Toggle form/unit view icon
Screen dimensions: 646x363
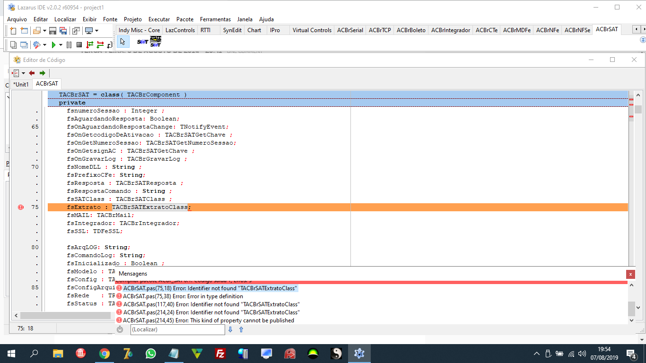pyautogui.click(x=76, y=31)
